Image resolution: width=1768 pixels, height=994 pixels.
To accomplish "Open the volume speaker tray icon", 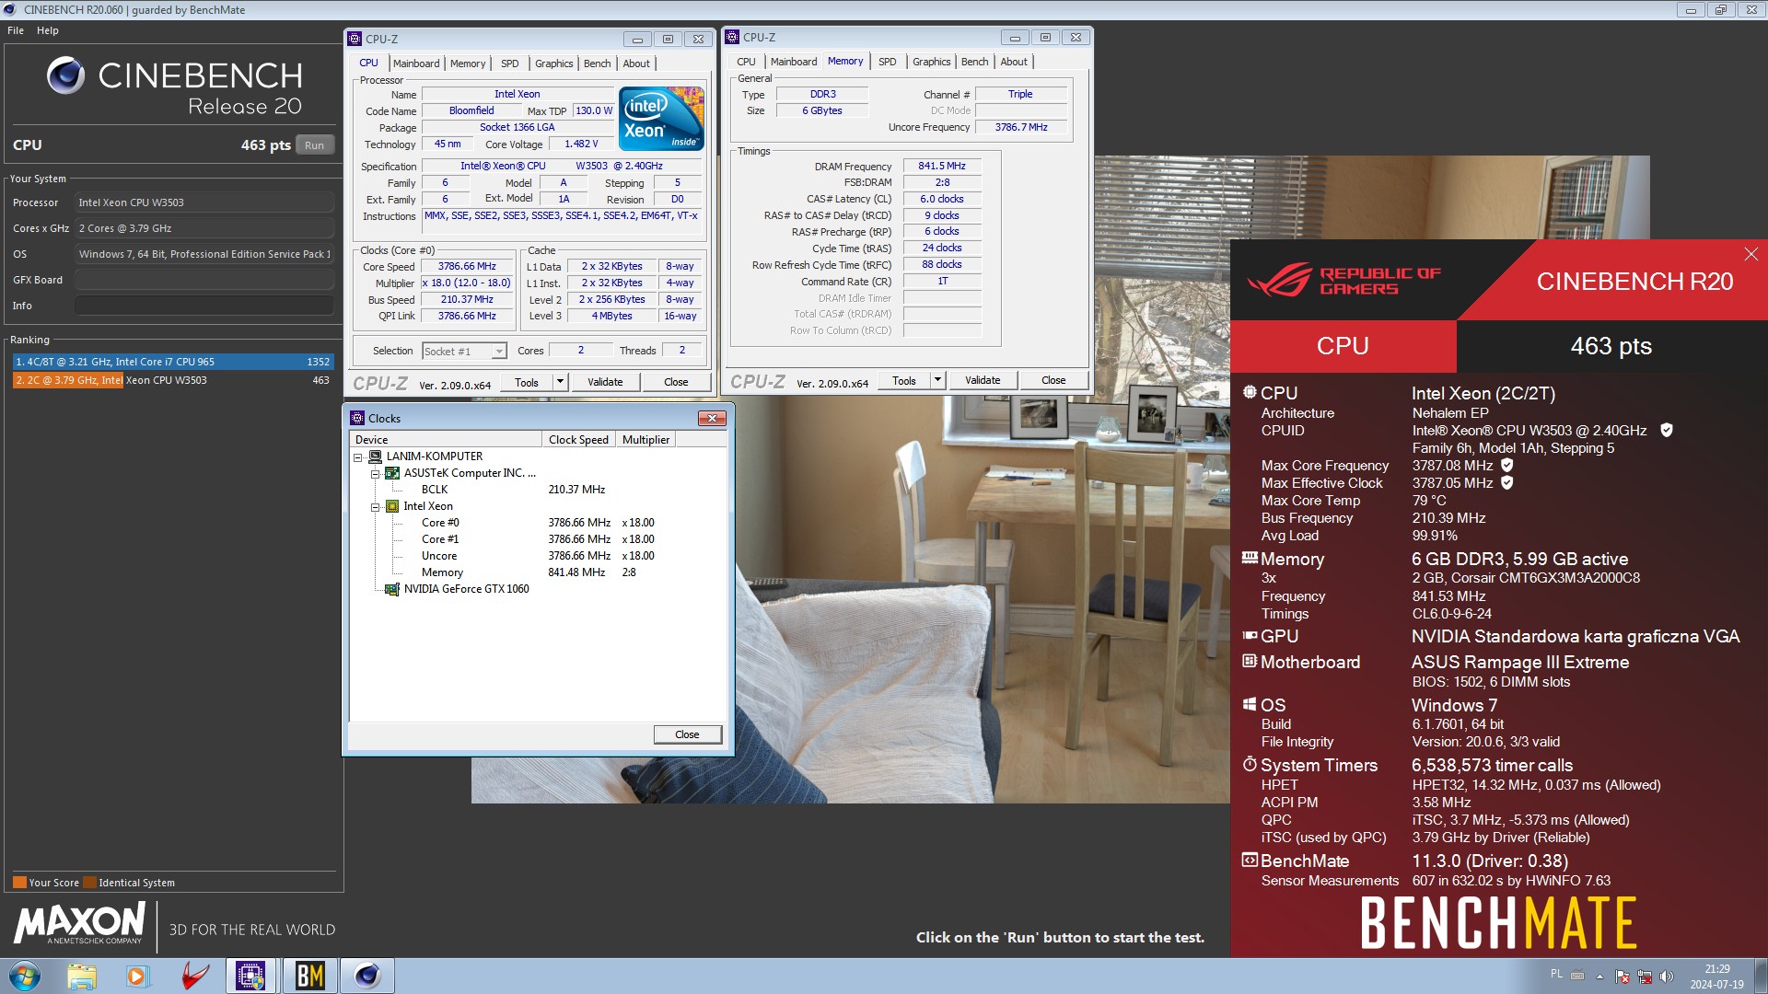I will [1666, 976].
